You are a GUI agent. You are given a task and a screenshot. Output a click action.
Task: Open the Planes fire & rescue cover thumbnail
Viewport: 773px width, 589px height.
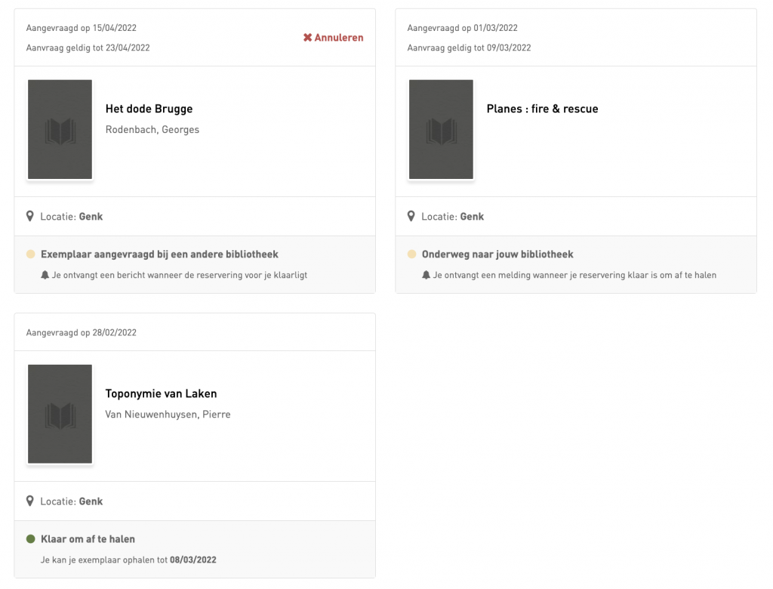(441, 129)
